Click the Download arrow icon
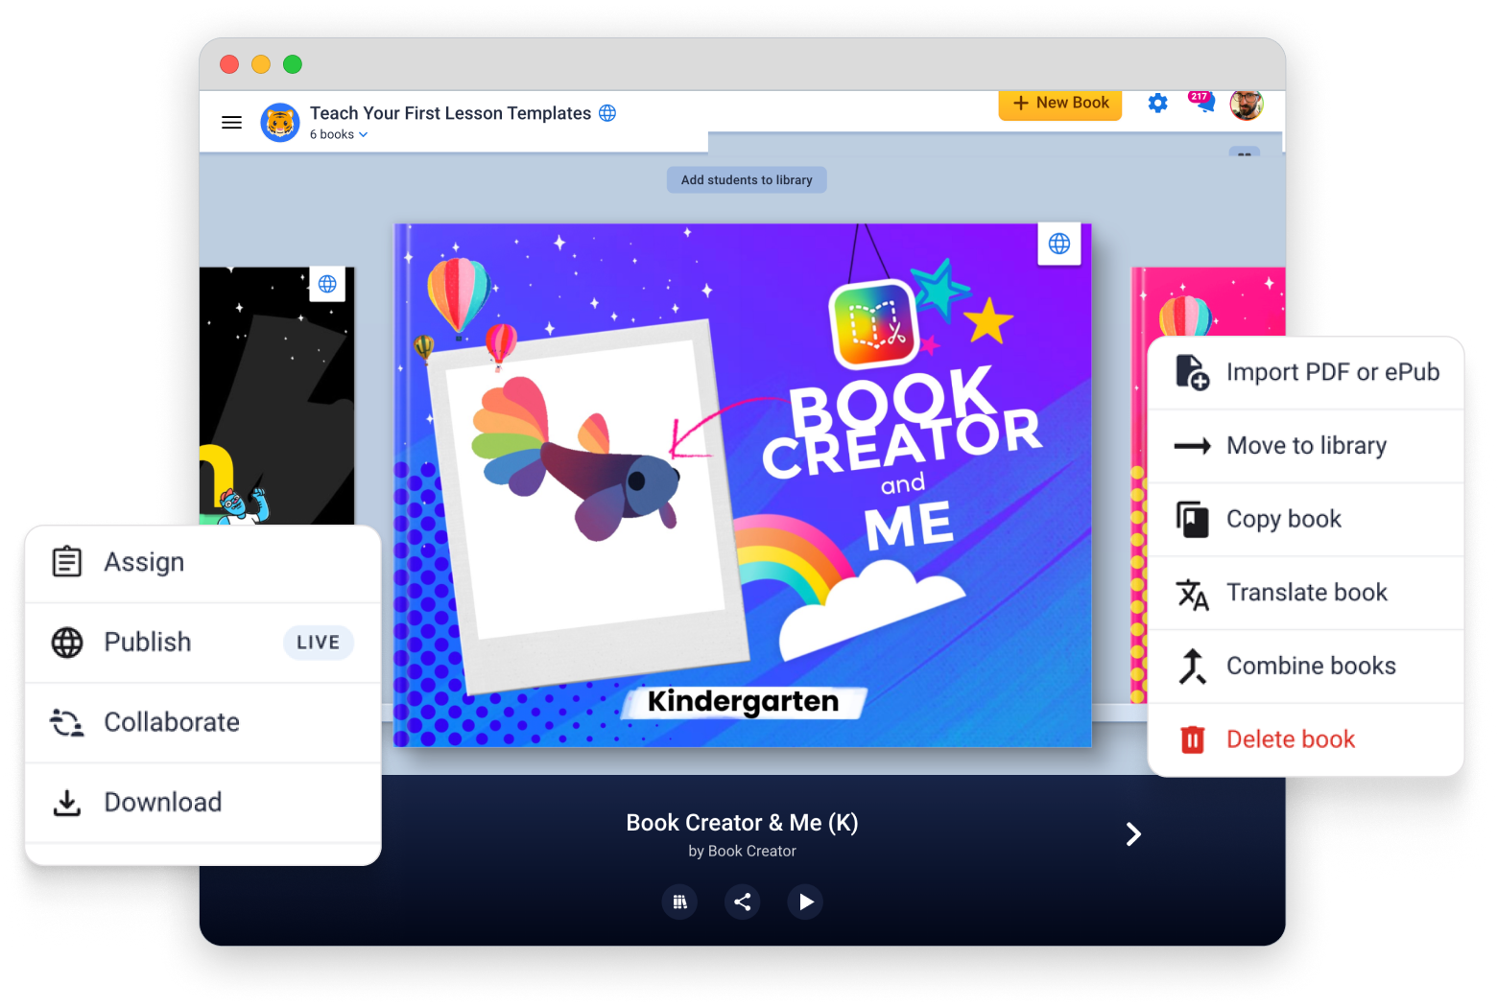 (67, 803)
